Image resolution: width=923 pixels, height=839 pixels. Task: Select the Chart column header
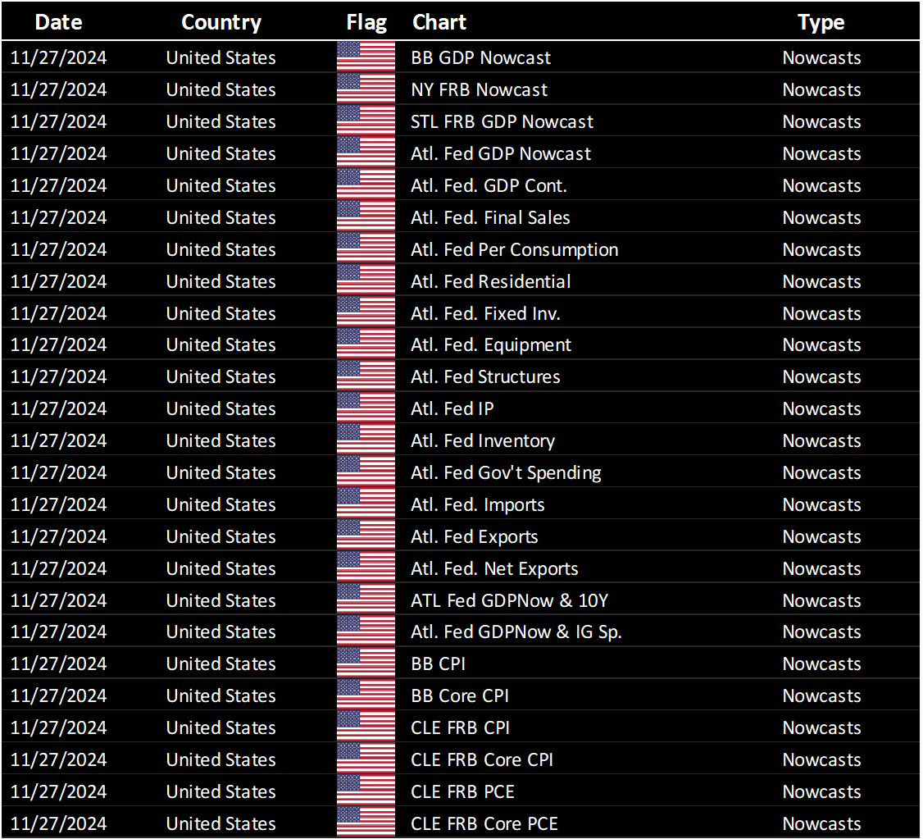pyautogui.click(x=439, y=22)
